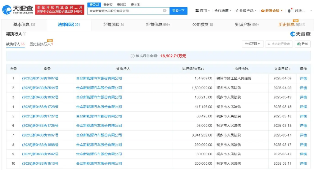The width and height of the screenshot is (314, 170).
Task: Select the 被执行人 35 sub-tab
Action: [15, 44]
